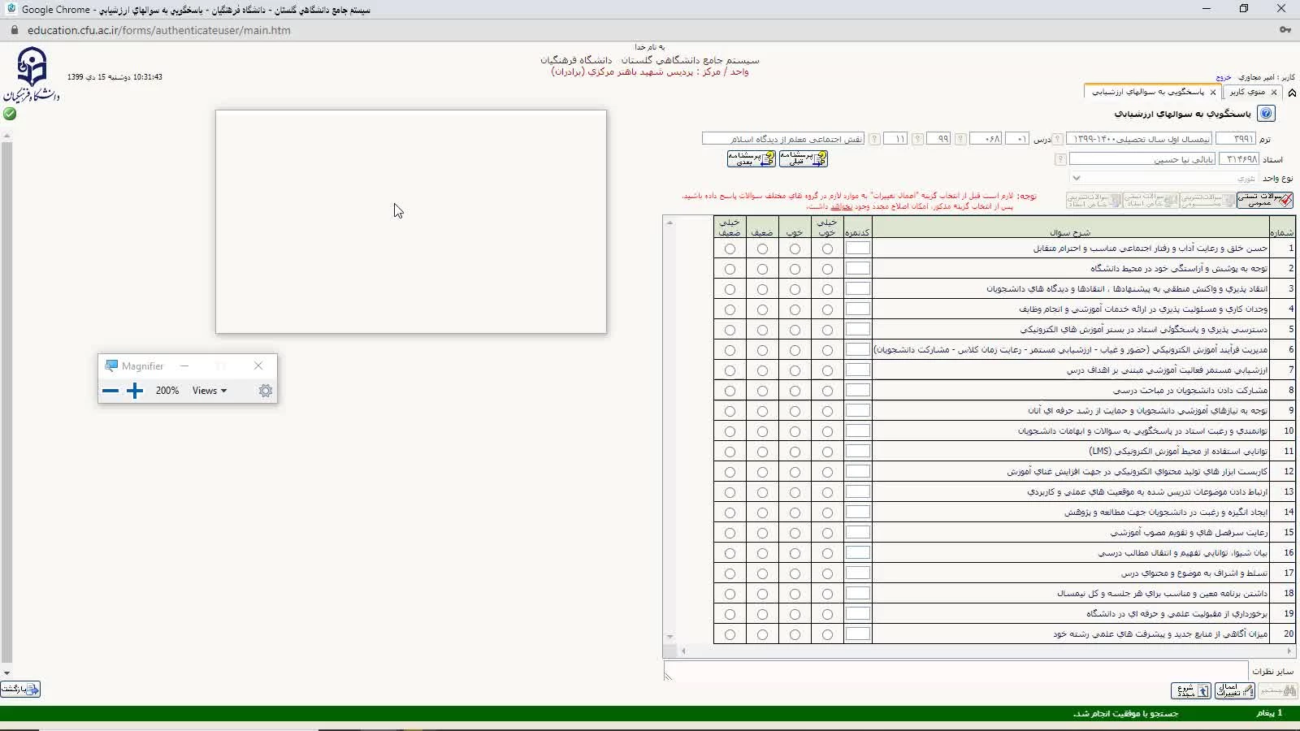Open the Magnifier Views dropdown
This screenshot has height=731, width=1300.
pos(210,391)
